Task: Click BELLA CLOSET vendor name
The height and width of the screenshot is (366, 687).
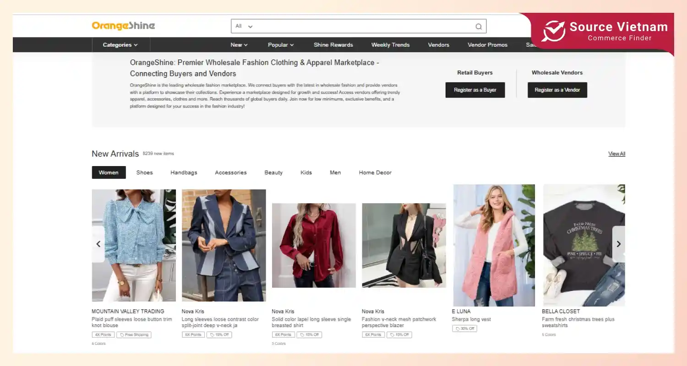Action: point(561,311)
